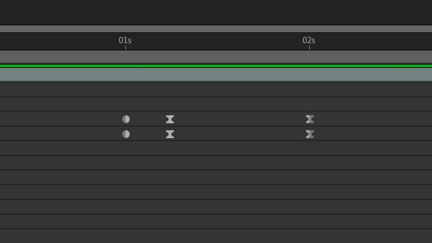Click upper keyframe row between the hourglass keyframes

click(240, 119)
